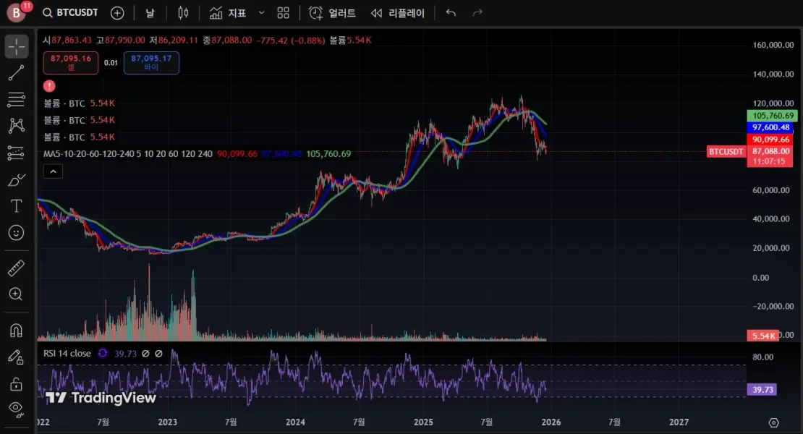The image size is (803, 434).
Task: Select the text annotation tool
Action: tap(16, 206)
